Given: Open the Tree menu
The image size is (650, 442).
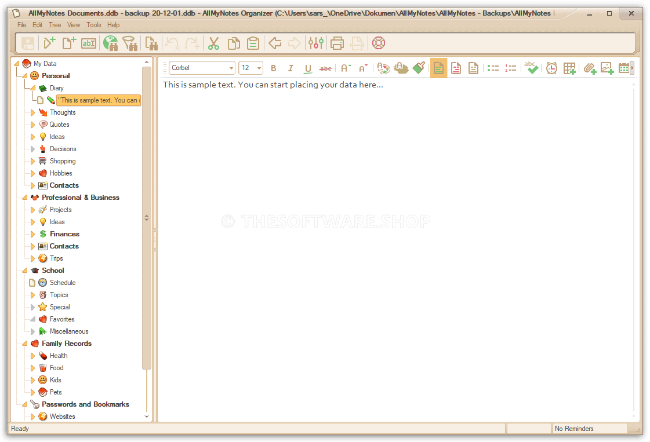Looking at the screenshot, I should pos(55,25).
